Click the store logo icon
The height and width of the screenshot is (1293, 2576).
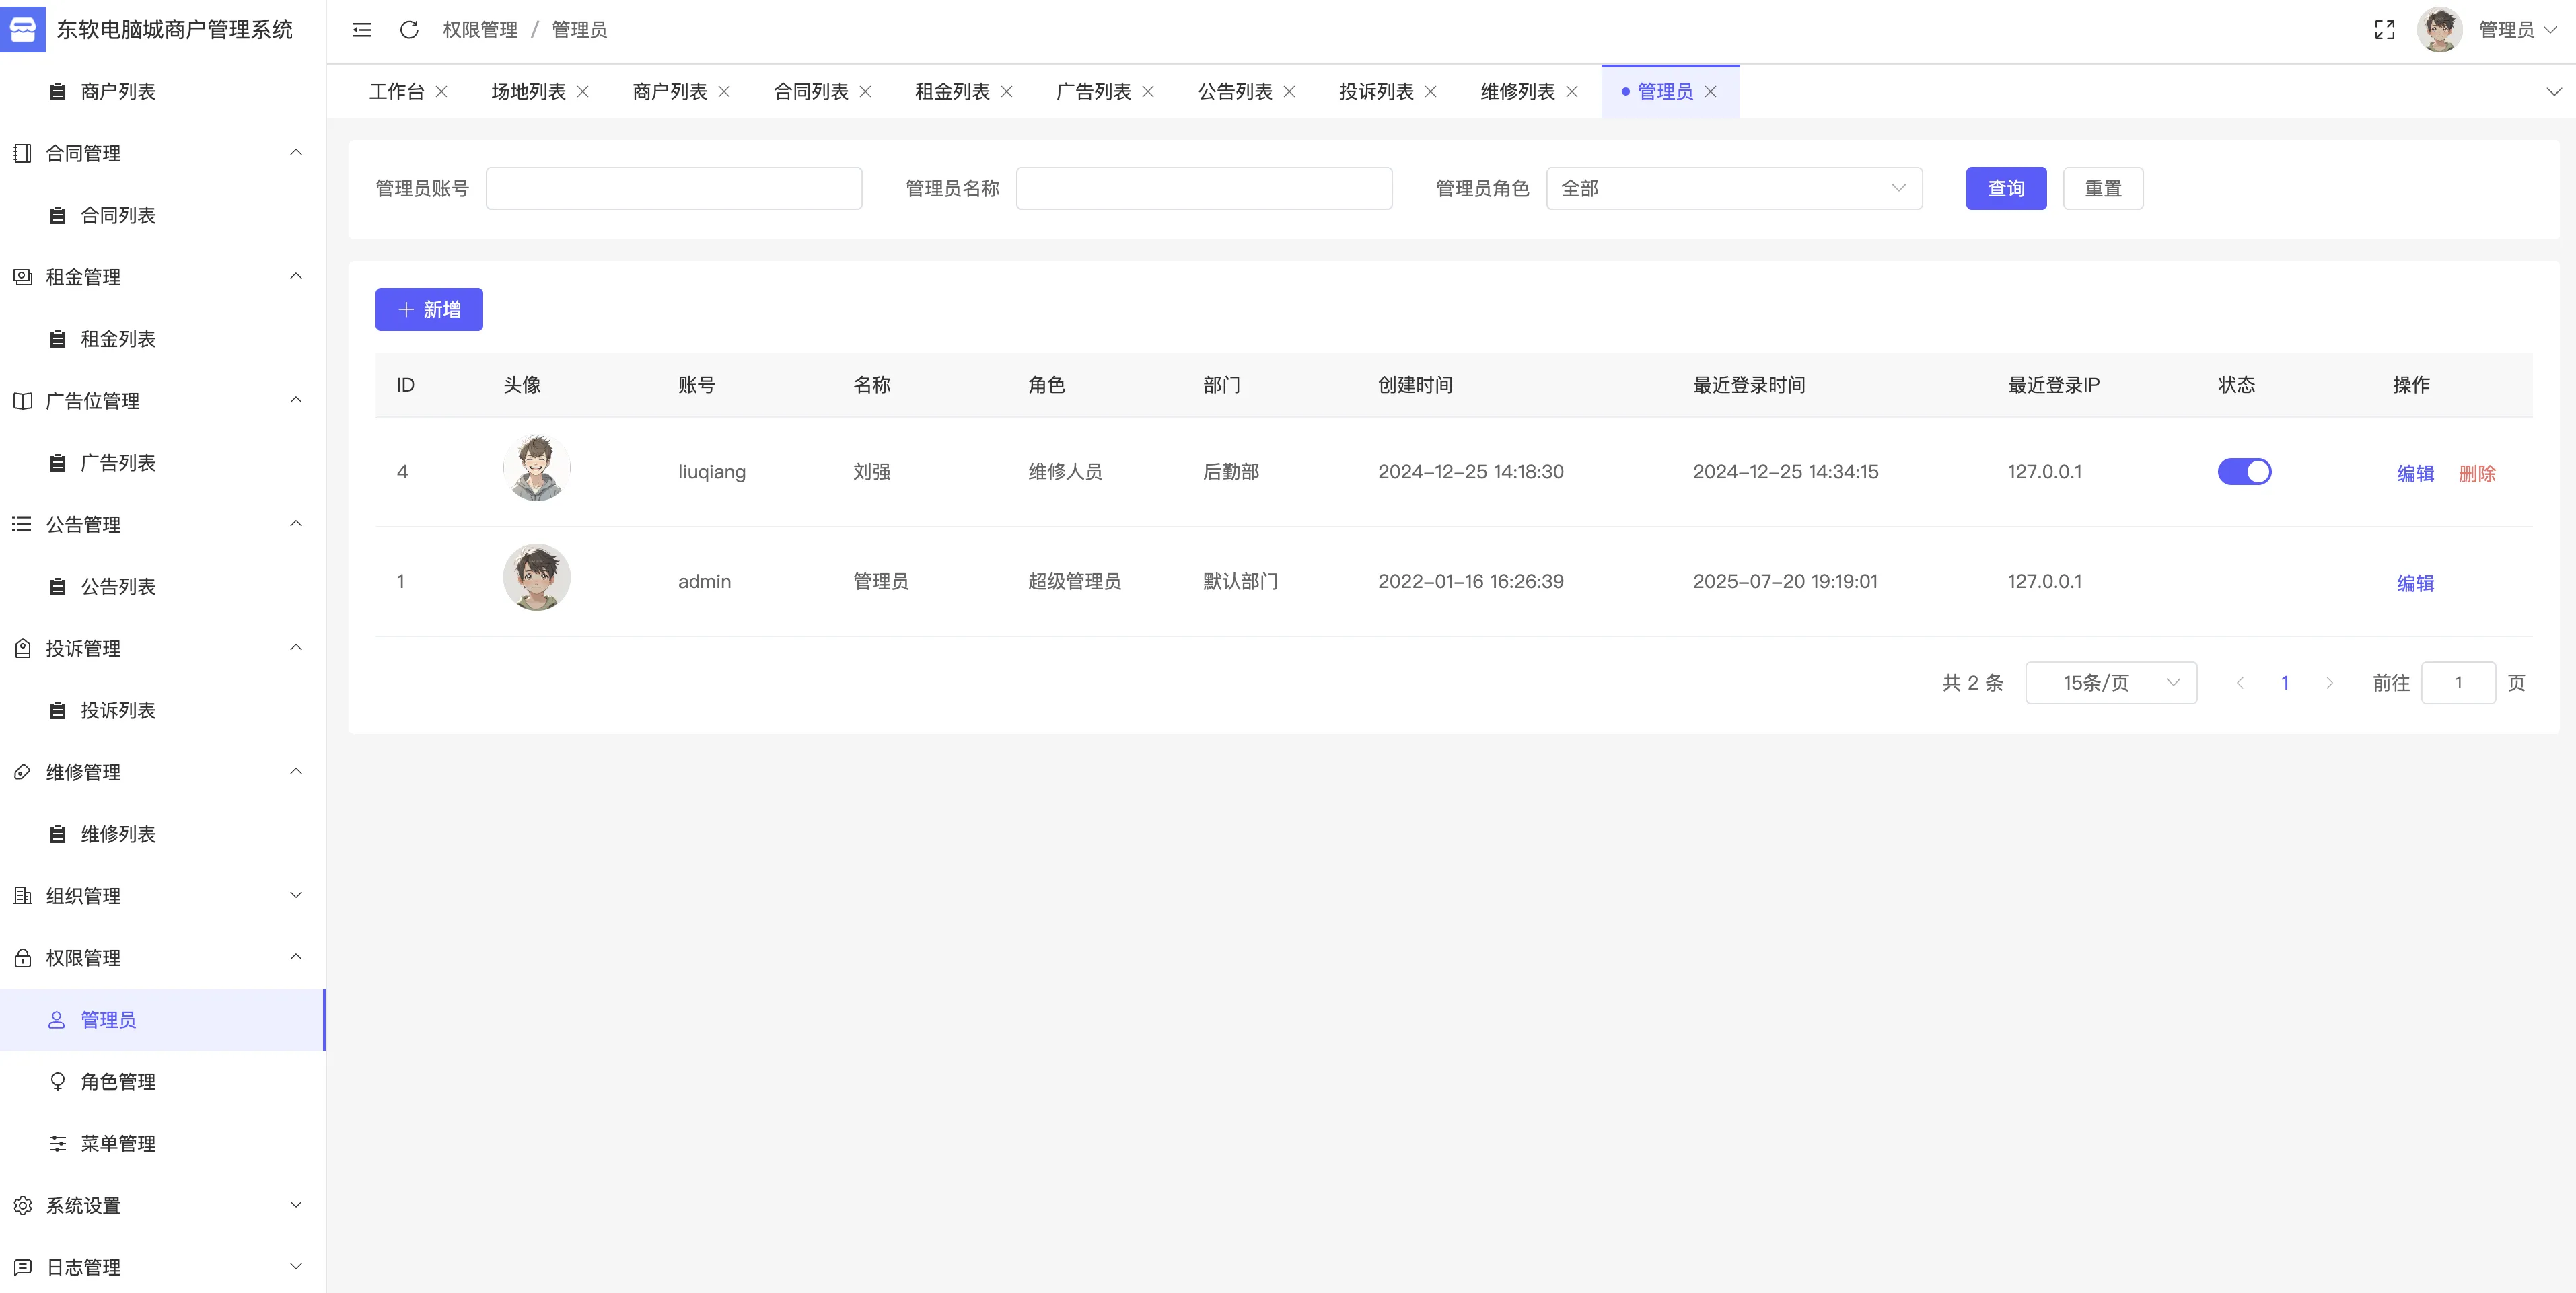coord(22,29)
